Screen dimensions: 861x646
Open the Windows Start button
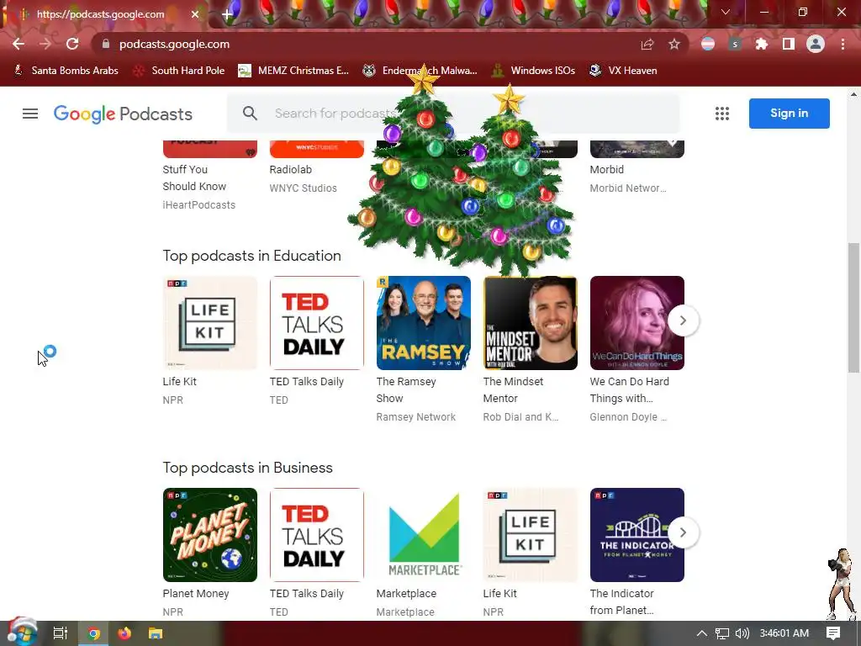pyautogui.click(x=22, y=633)
